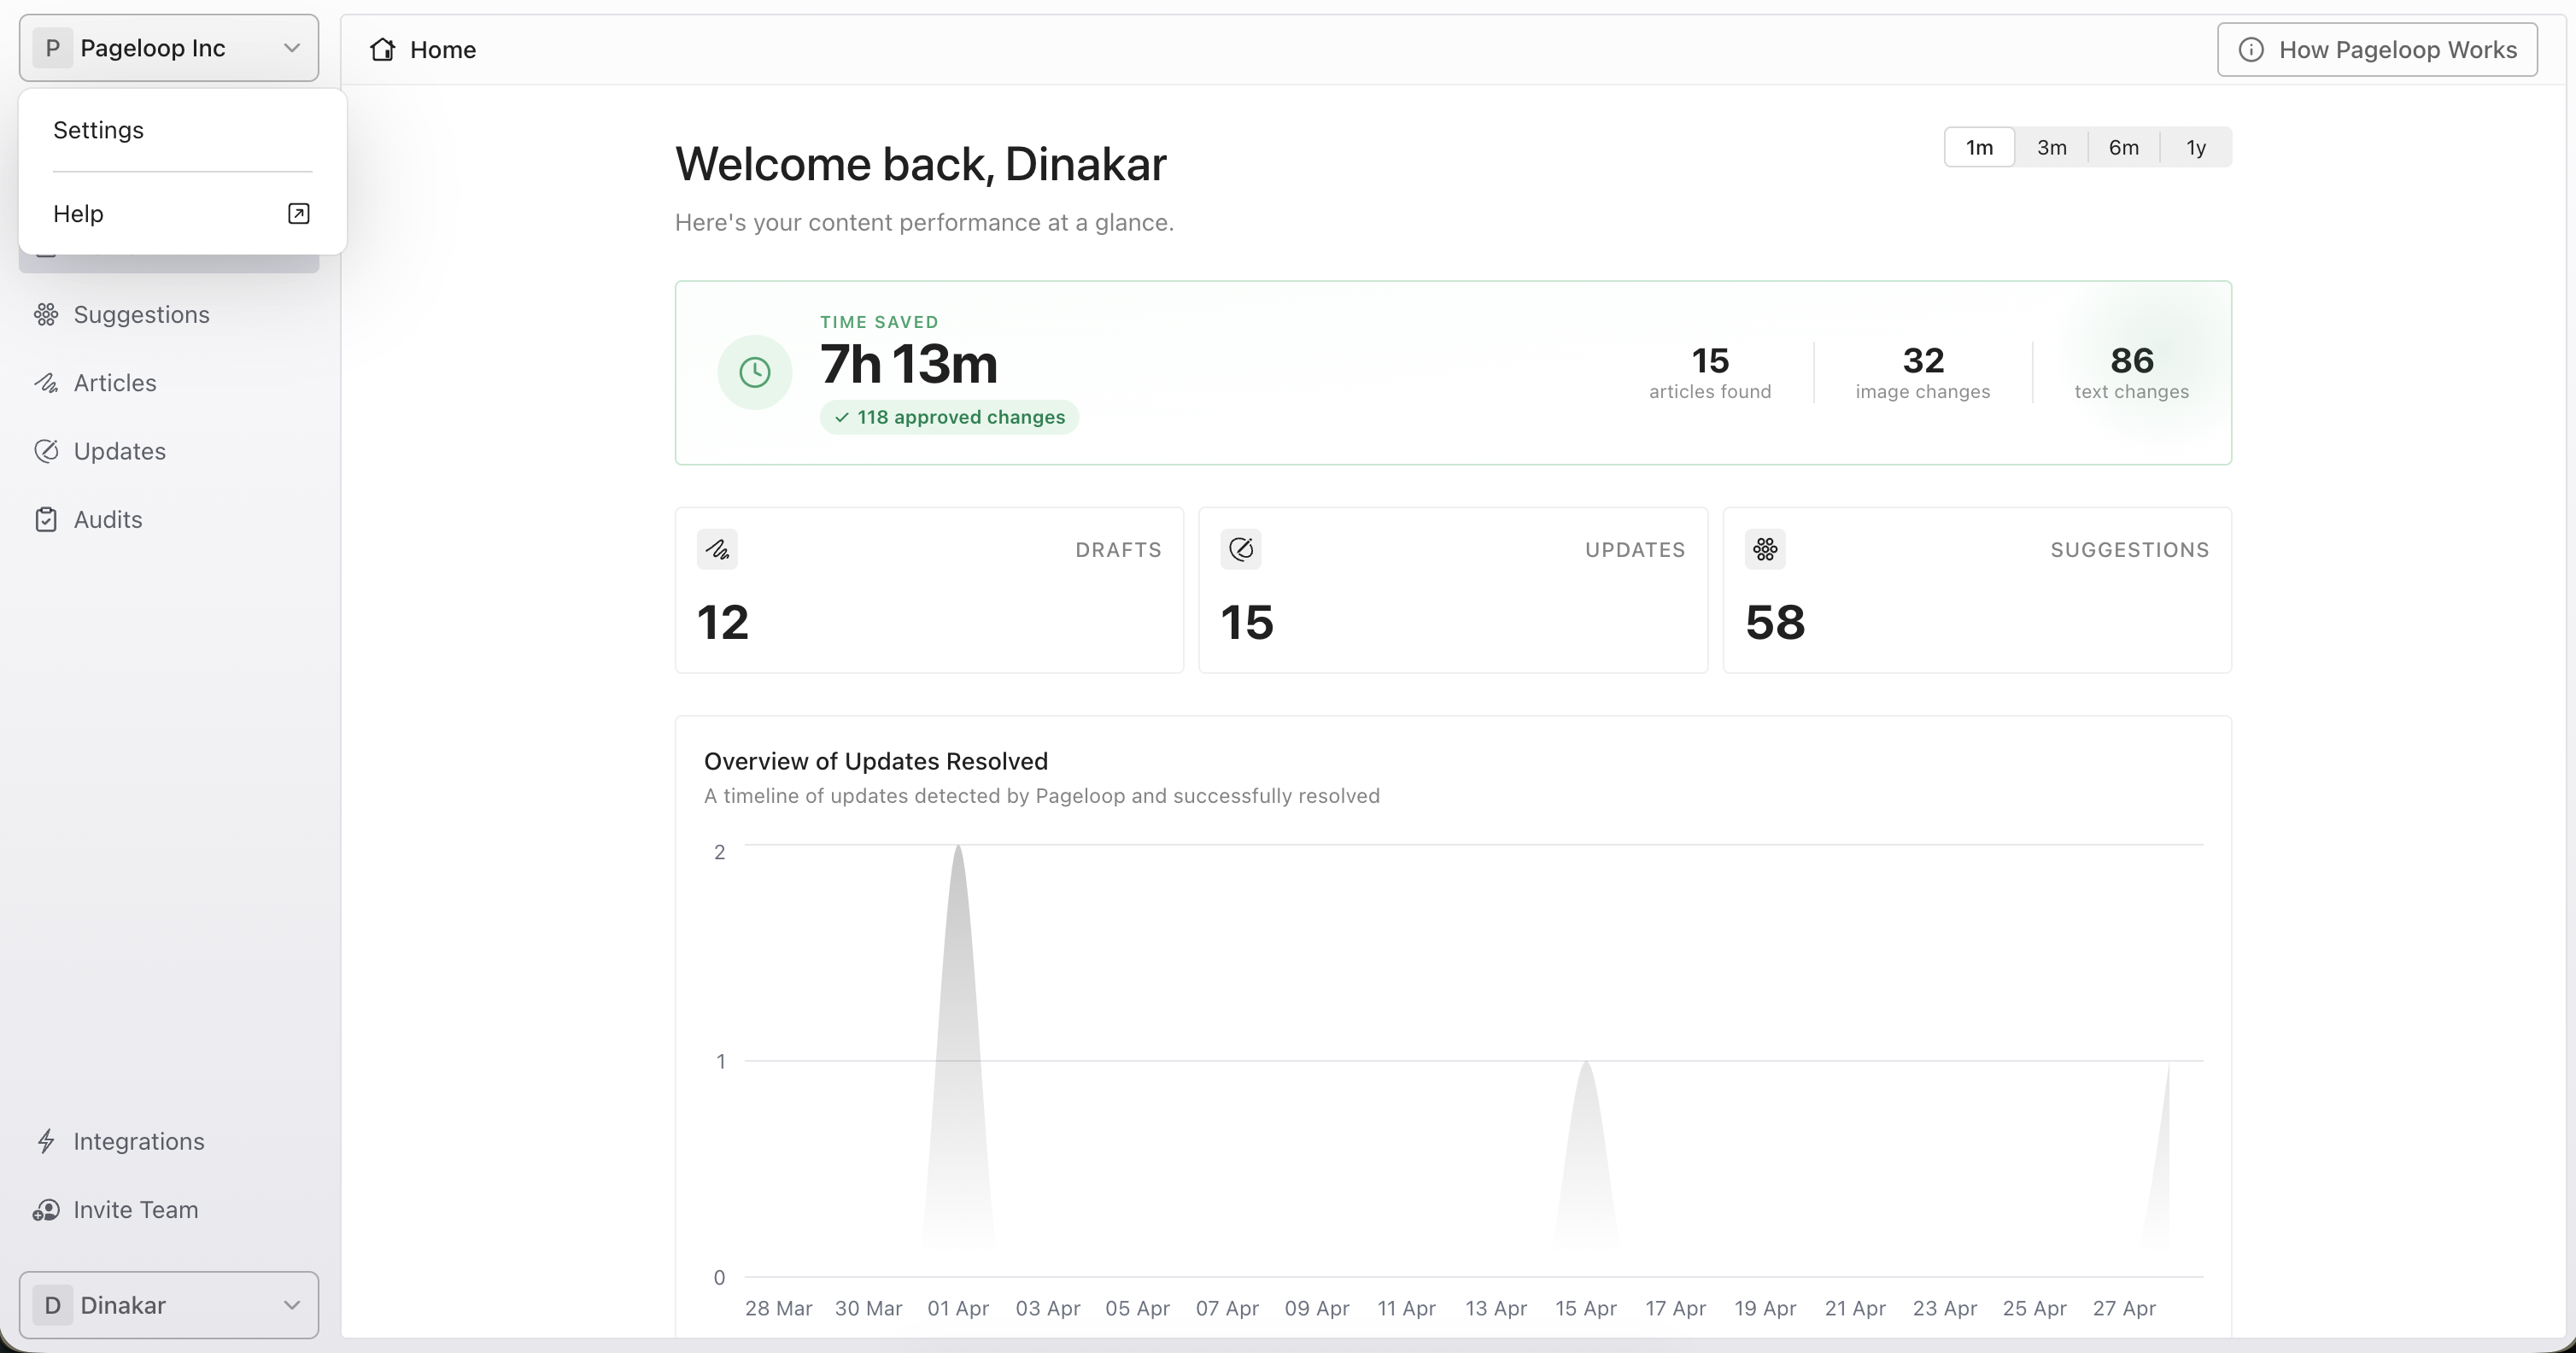Screen dimensions: 2576x1353
Task: Click the 118 approved changes badge
Action: 949,417
